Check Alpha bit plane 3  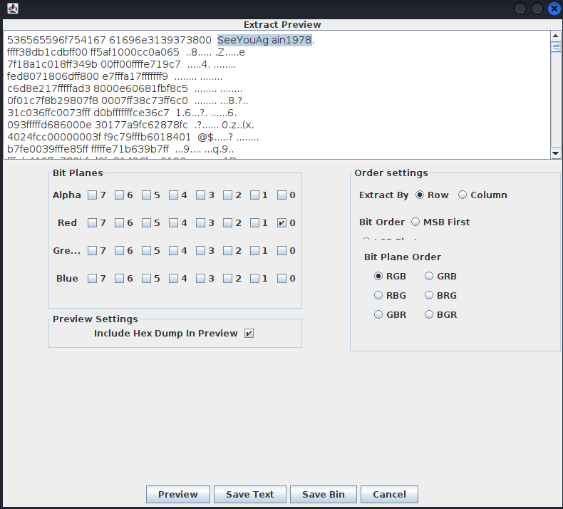pos(200,195)
